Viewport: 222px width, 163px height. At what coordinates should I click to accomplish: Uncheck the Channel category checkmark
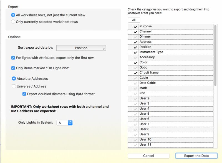[x=136, y=32]
